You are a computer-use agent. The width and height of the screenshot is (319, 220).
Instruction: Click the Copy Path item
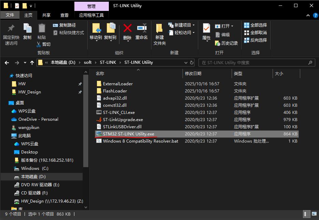[x=64, y=25]
